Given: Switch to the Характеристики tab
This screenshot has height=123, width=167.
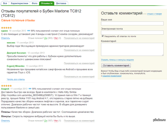Looking at the screenshot, I should (19, 3).
